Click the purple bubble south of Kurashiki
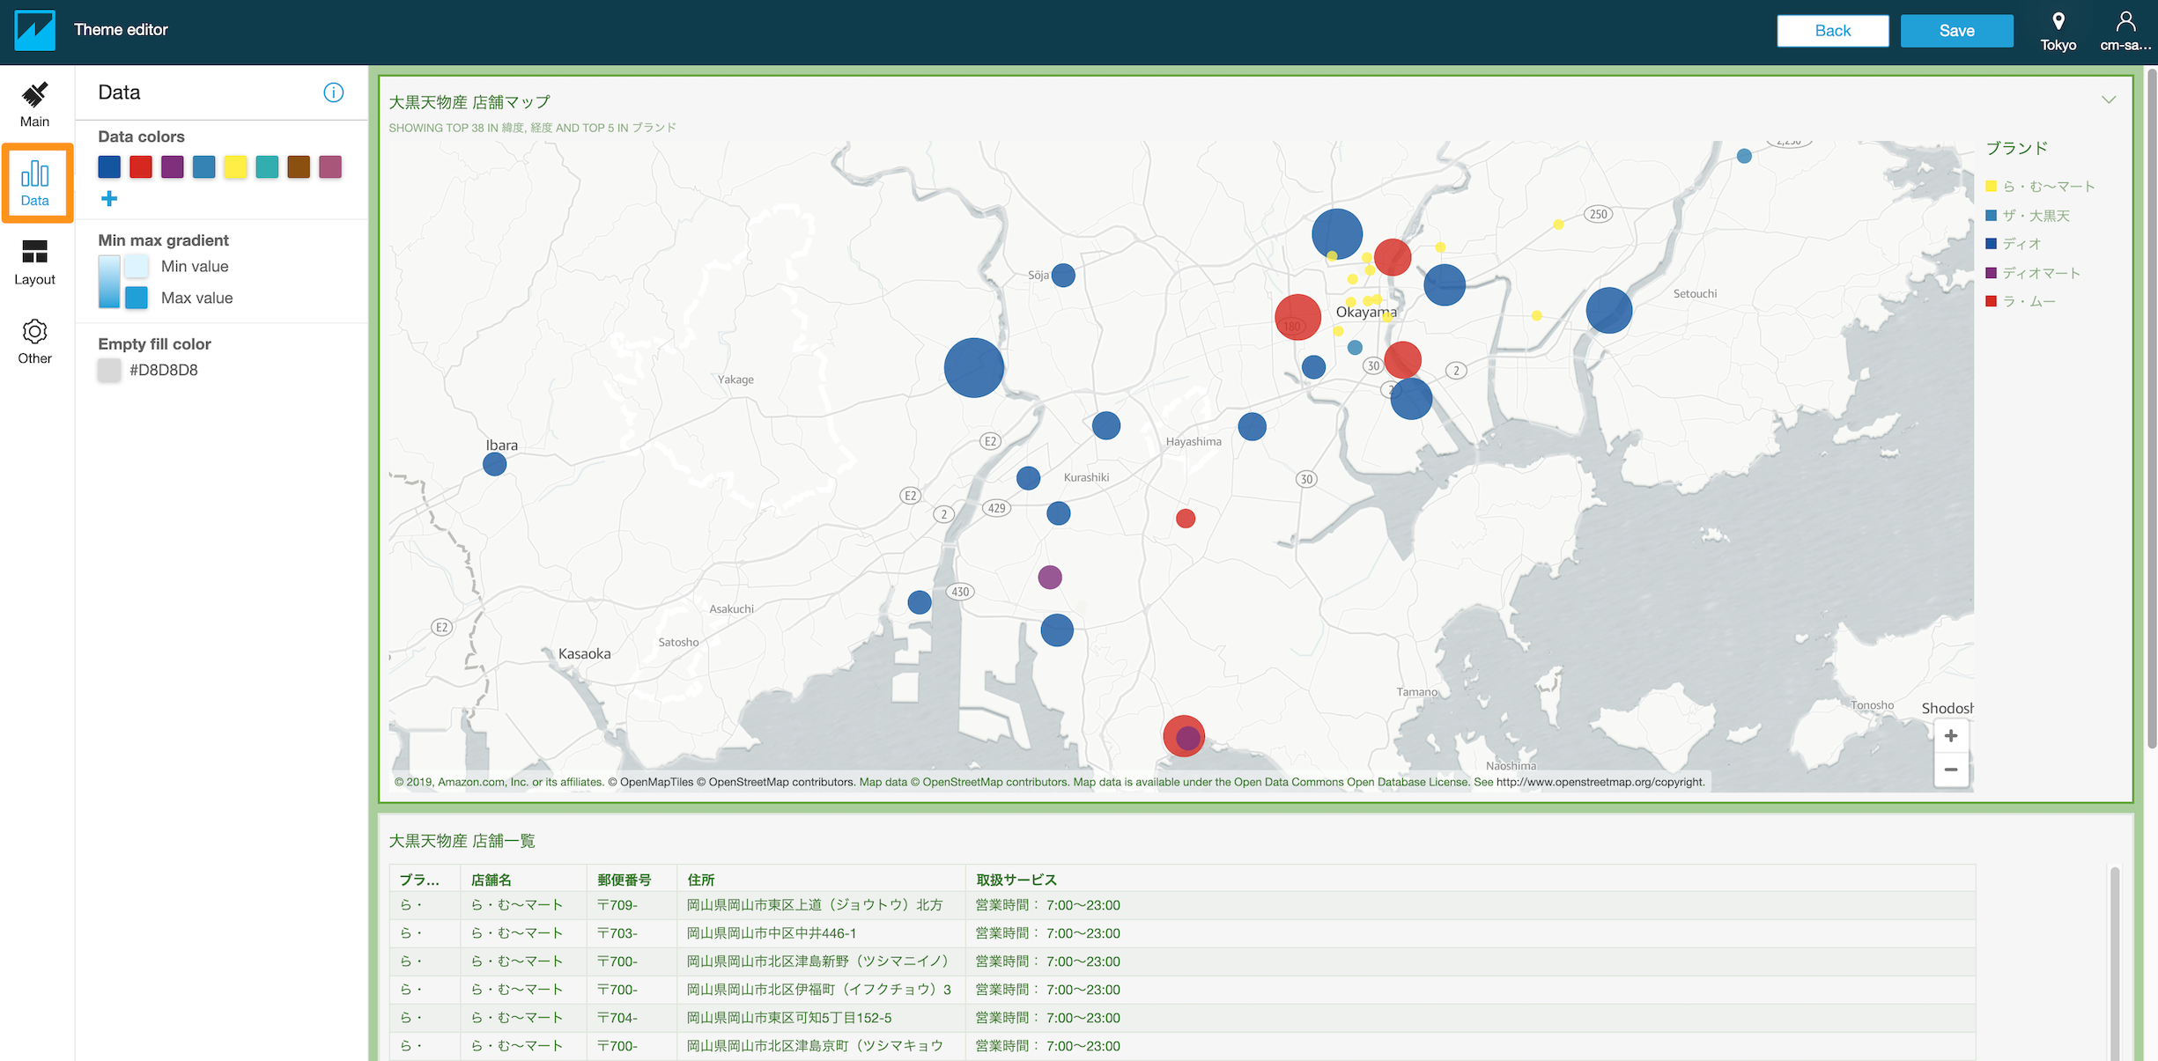Screen dimensions: 2158x1061 tap(1050, 578)
